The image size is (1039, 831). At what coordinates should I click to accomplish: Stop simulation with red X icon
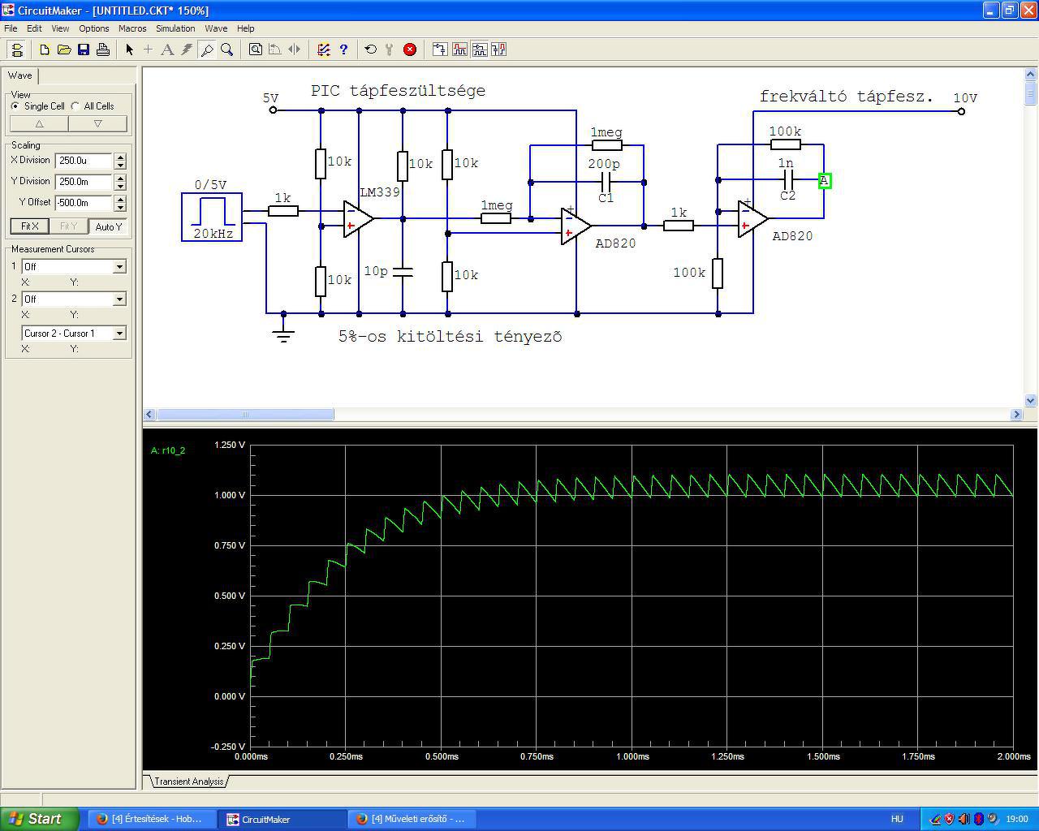point(410,50)
